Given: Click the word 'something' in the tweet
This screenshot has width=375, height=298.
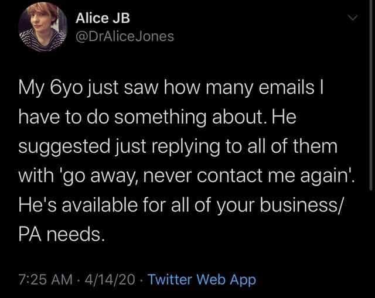Looking at the screenshot, I should [160, 118].
